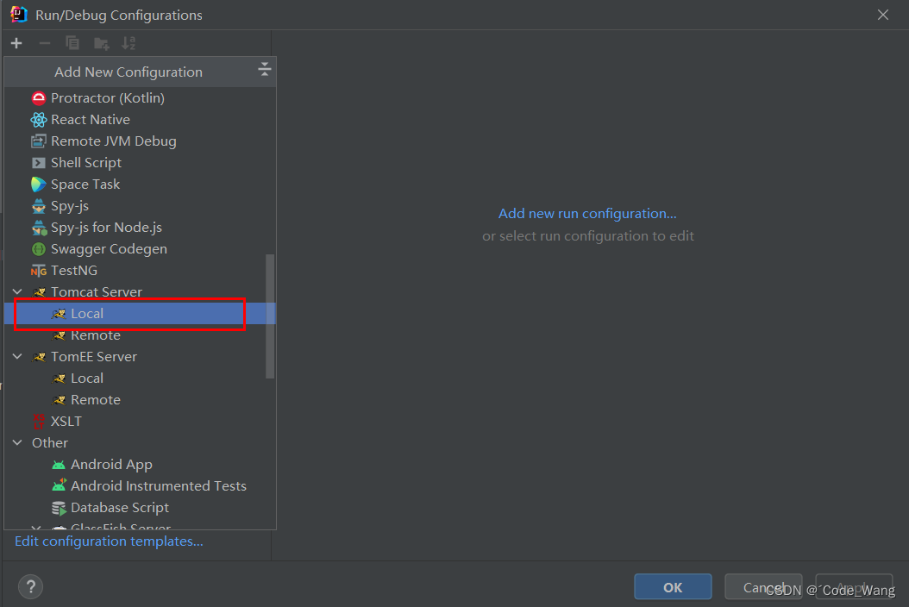Screen dimensions: 909x607
Task: Click the Remote JVM Debug icon
Action: 38,141
